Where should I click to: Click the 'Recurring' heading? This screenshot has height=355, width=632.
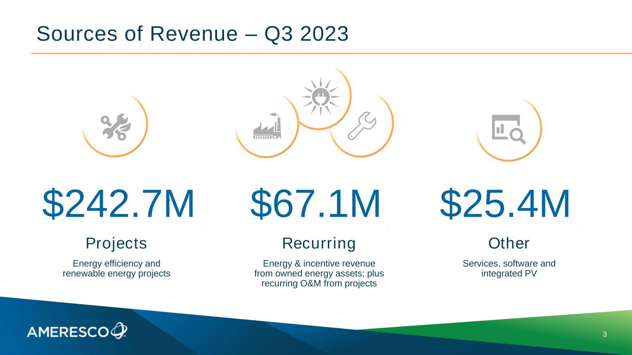(x=319, y=243)
